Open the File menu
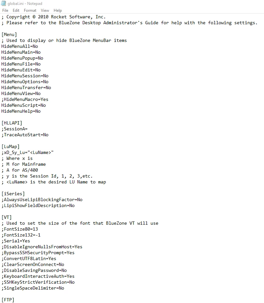 (x=5, y=10)
